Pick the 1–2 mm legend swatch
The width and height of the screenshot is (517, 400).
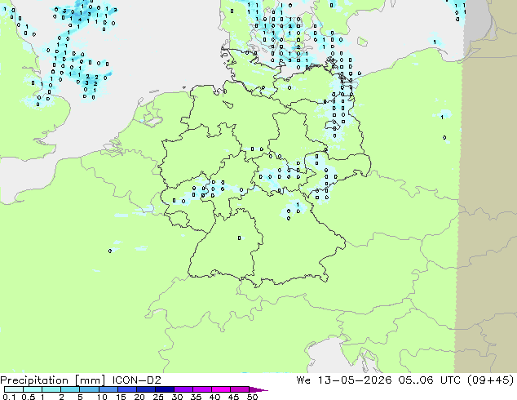pos(51,389)
